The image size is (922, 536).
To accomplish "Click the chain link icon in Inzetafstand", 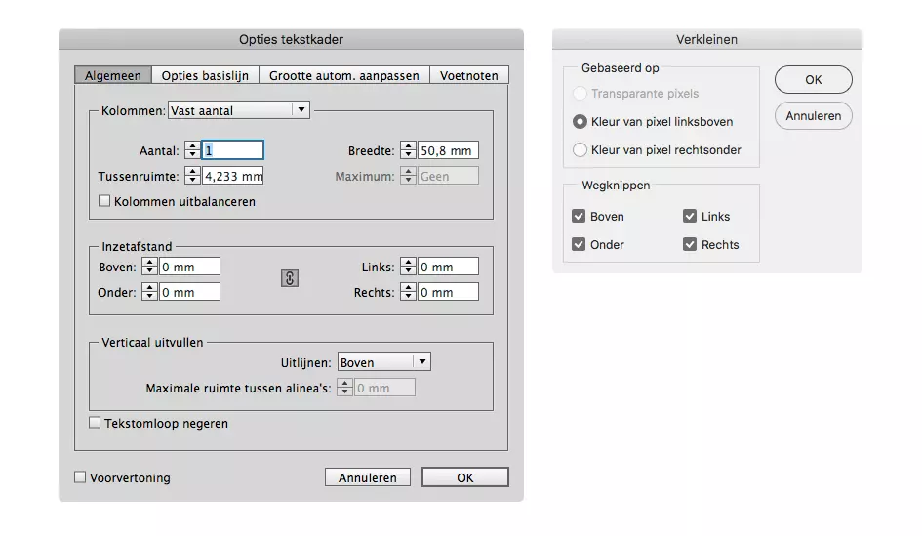I will point(290,278).
